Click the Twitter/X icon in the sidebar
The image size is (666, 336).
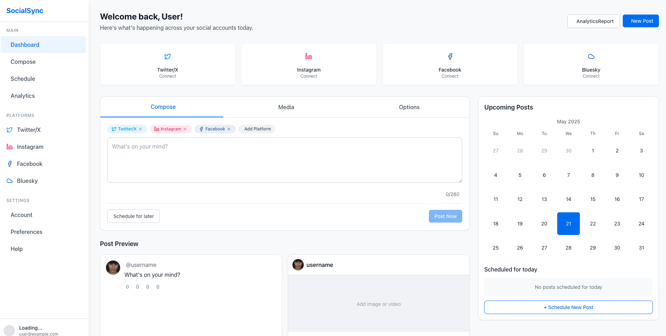pos(10,129)
